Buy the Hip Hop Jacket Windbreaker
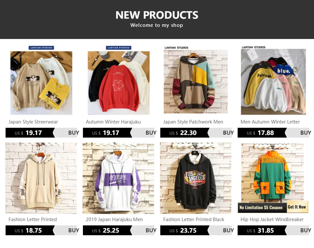Viewport: 314px width, 248px height. [x=298, y=230]
